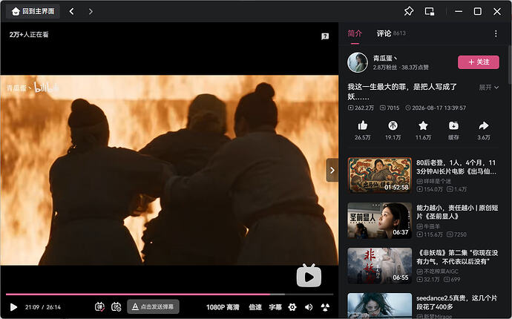The image size is (512, 319).
Task: Click the 2万+人正在看 viewer count
Action: tap(29, 34)
